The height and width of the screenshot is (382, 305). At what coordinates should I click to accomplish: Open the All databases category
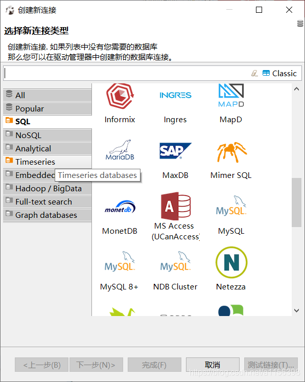pyautogui.click(x=48, y=95)
